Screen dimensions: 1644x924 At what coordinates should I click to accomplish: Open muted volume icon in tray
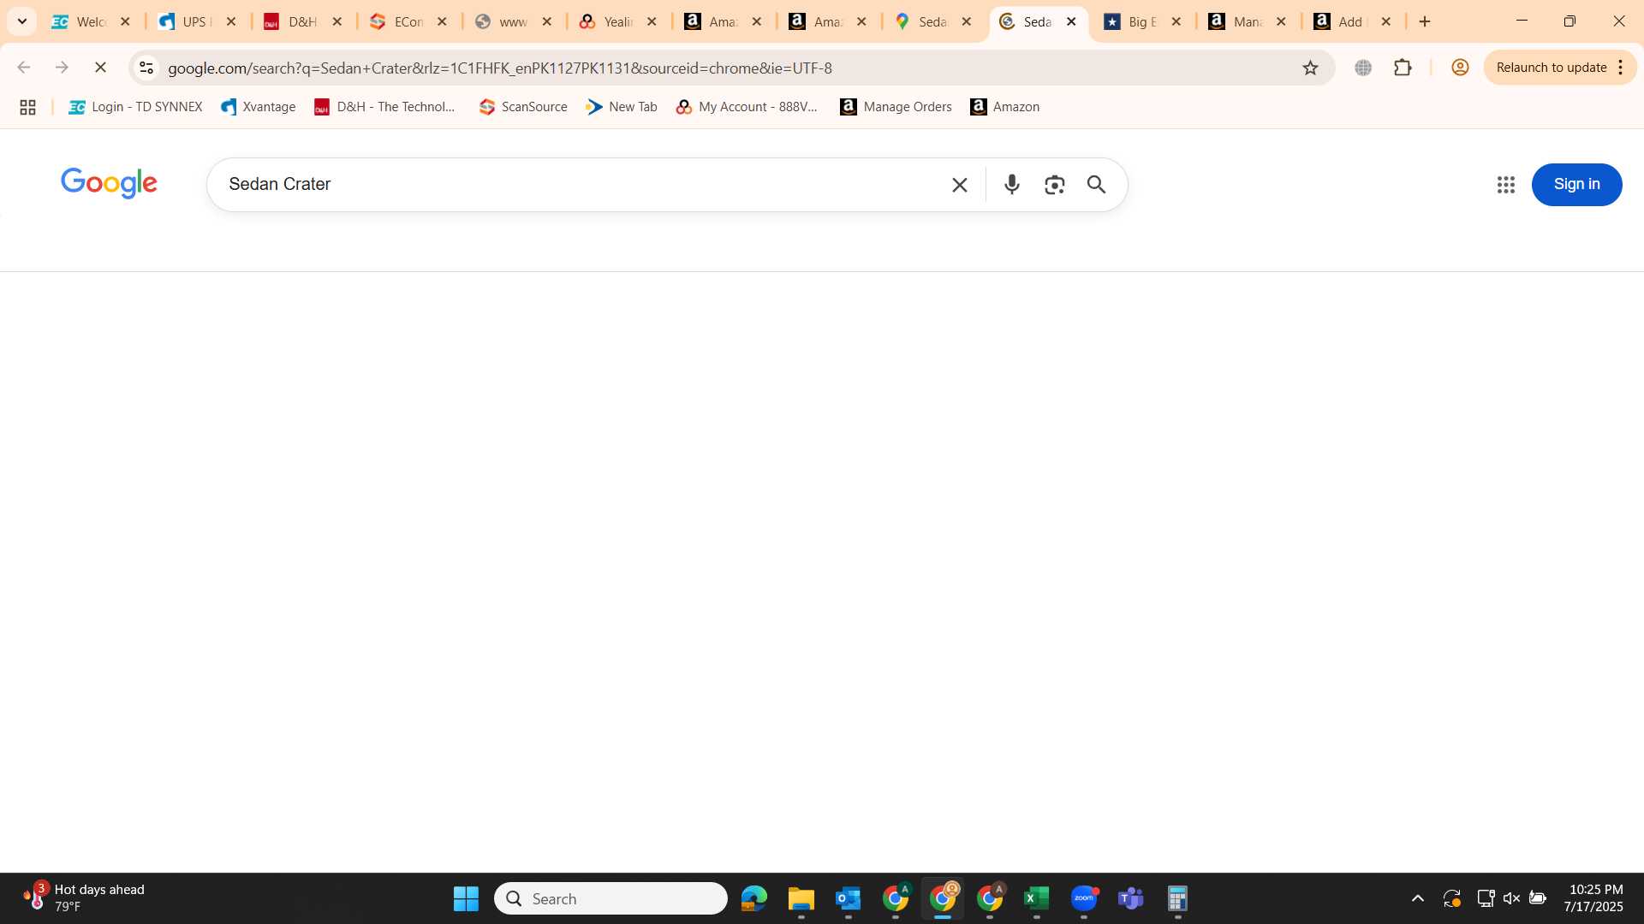click(x=1511, y=898)
